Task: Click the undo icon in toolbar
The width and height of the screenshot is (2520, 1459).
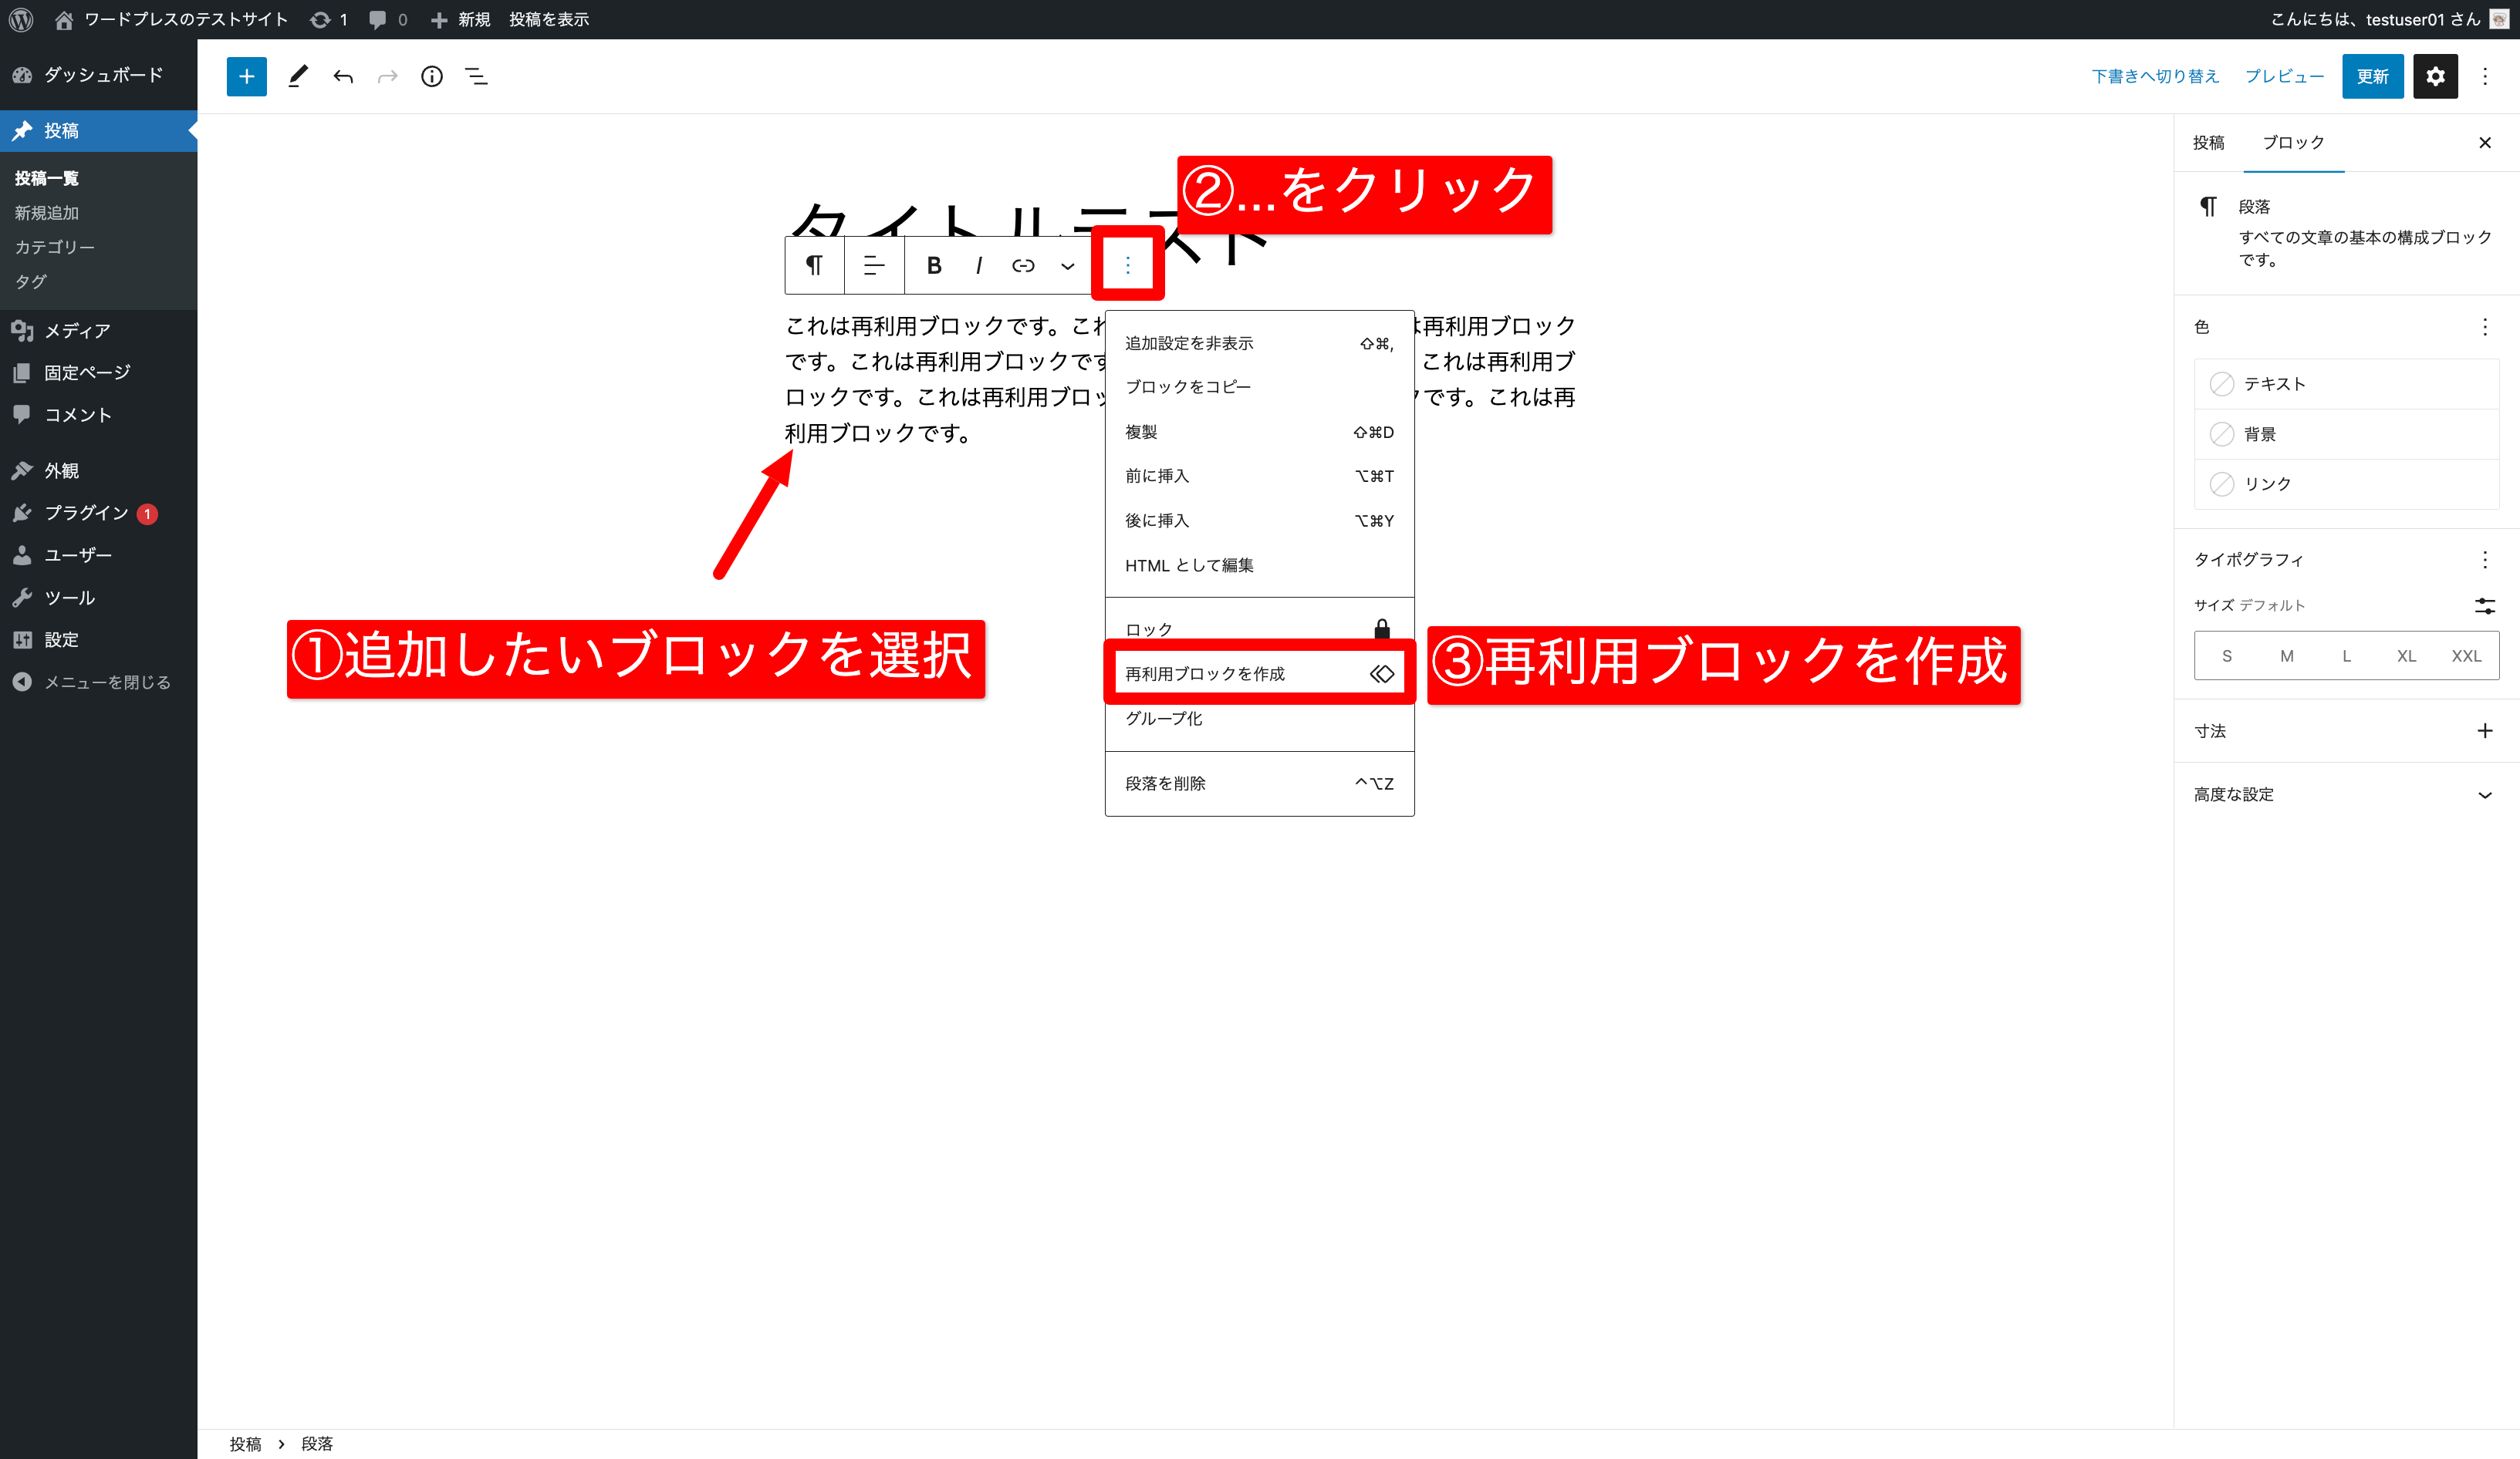Action: [x=343, y=76]
